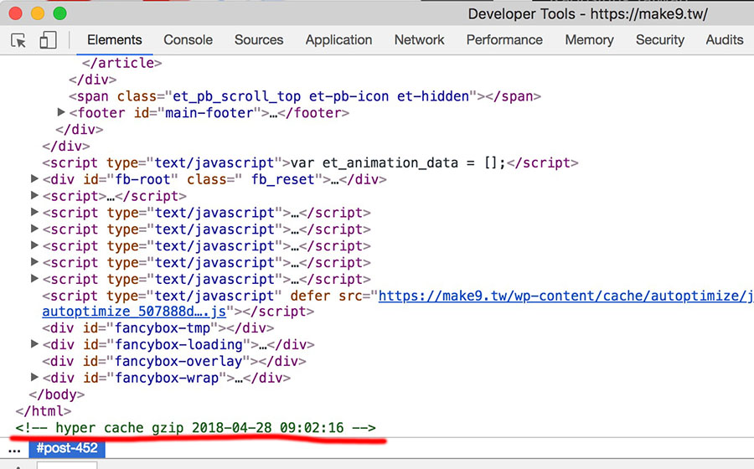Select the fancybox-overlay div element
This screenshot has height=469, width=754.
(x=174, y=361)
